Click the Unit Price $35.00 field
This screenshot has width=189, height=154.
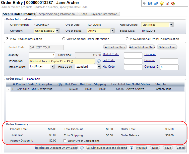point(88,55)
